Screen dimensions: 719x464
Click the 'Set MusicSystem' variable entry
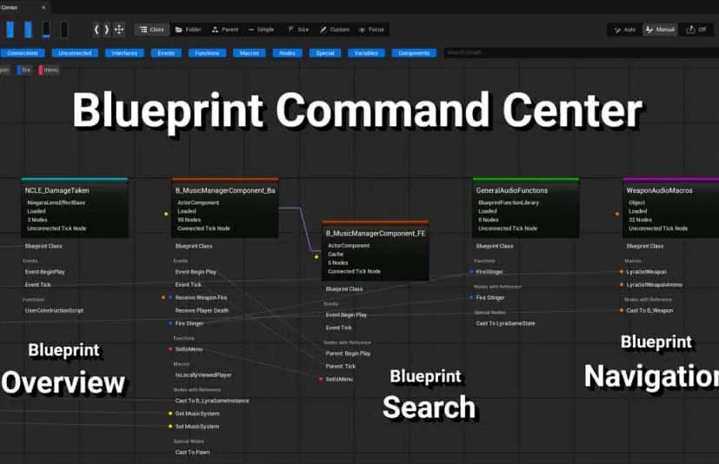(197, 427)
